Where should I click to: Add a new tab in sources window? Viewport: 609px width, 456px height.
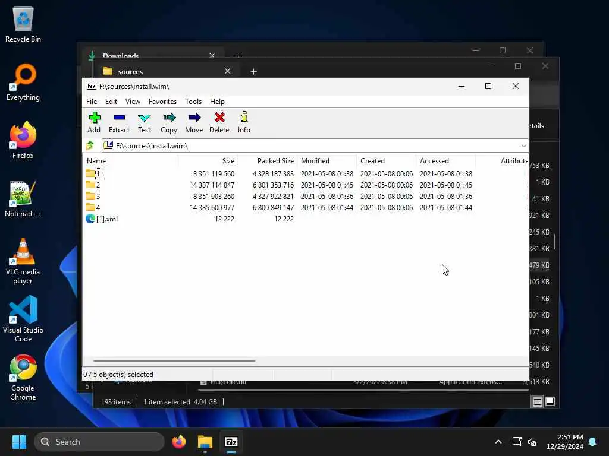coord(253,71)
